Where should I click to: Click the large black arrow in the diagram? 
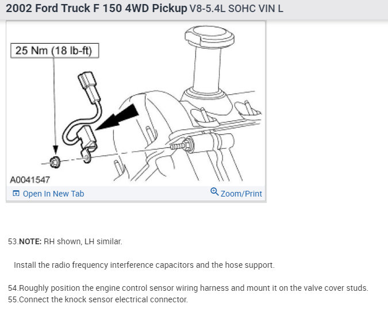pyautogui.click(x=117, y=118)
